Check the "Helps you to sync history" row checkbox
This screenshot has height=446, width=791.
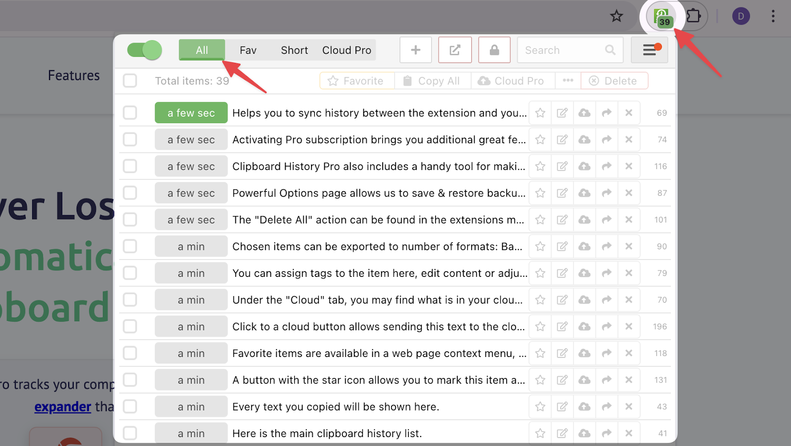(130, 113)
